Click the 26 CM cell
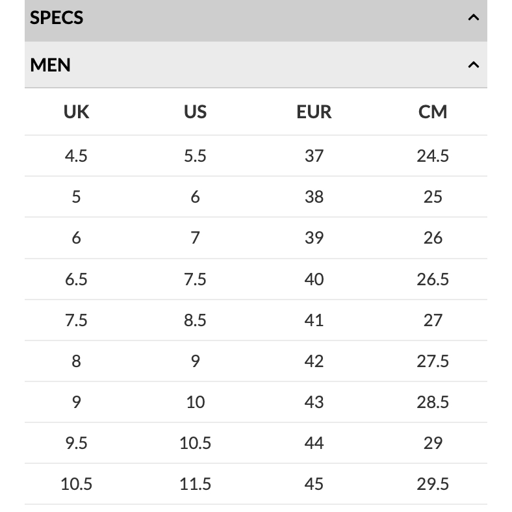Screen dimensions: 512x512 coord(433,238)
